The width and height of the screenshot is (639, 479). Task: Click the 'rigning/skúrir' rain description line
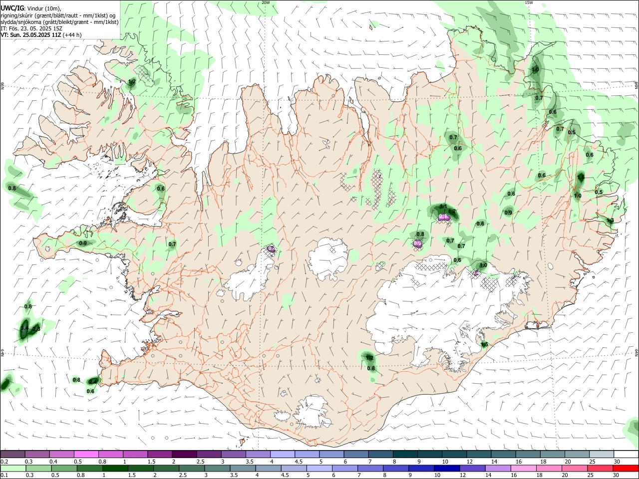point(58,15)
